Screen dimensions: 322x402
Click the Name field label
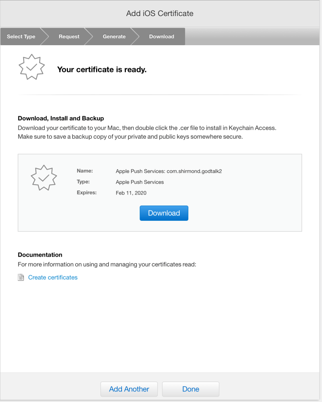85,171
